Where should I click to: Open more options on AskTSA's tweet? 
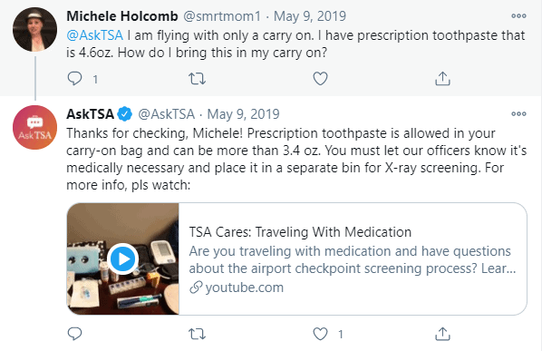click(x=518, y=113)
